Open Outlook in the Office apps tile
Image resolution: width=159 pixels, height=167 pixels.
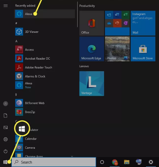[109, 15]
